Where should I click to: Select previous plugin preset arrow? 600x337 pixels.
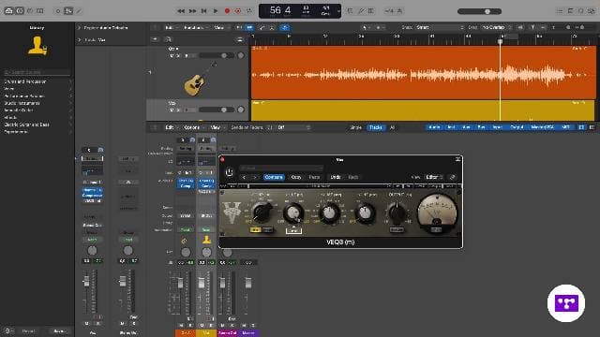(x=244, y=177)
